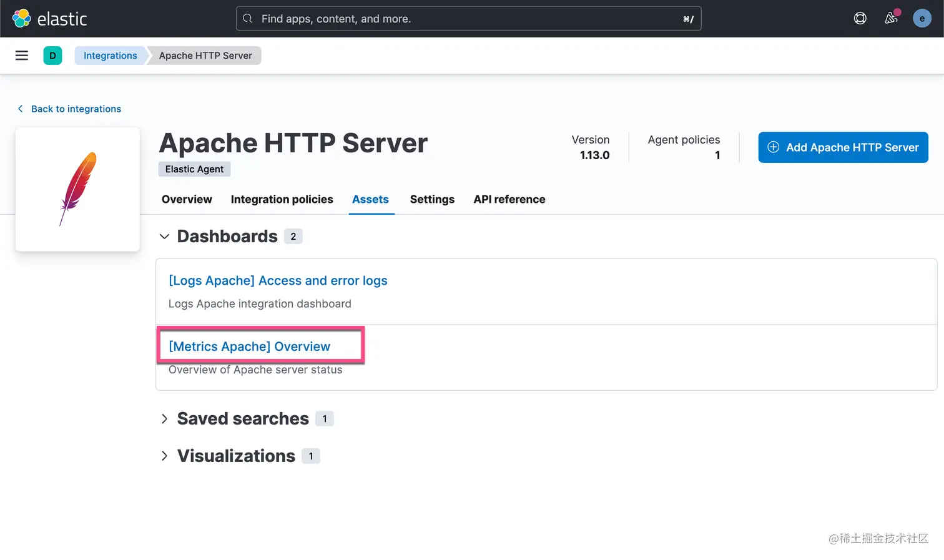Collapse the Dashboards section

pyautogui.click(x=164, y=237)
